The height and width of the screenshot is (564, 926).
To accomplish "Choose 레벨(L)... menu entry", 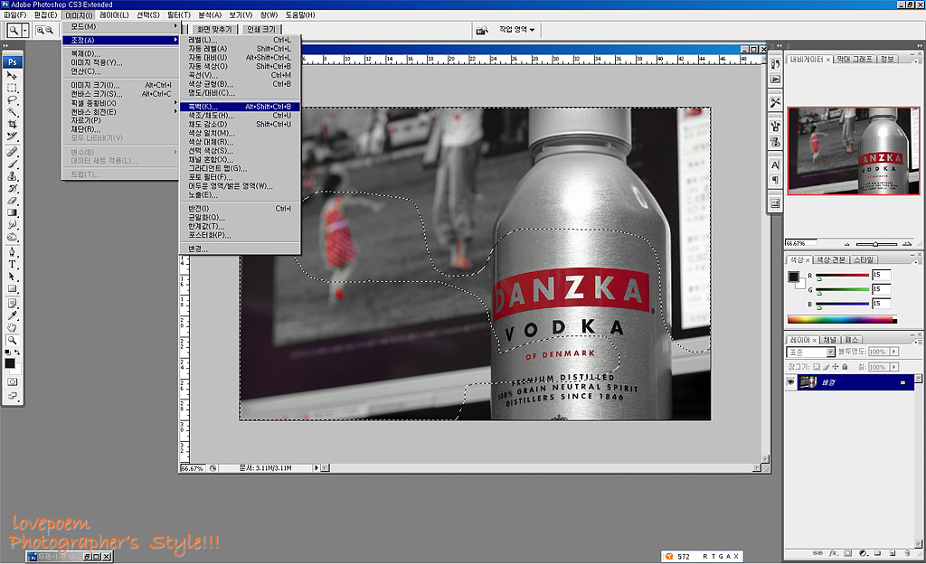I will (x=241, y=40).
